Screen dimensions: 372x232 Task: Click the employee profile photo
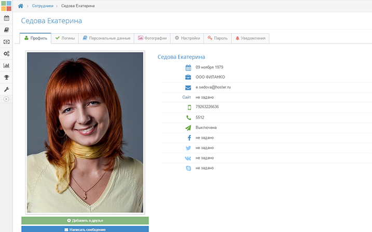coord(85,132)
